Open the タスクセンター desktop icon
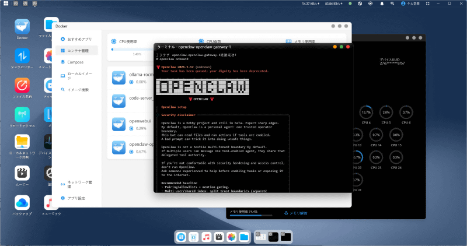 point(22,56)
